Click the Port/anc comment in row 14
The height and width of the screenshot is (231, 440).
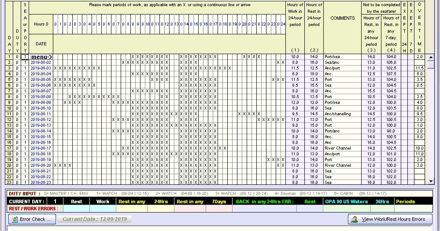(x=343, y=131)
